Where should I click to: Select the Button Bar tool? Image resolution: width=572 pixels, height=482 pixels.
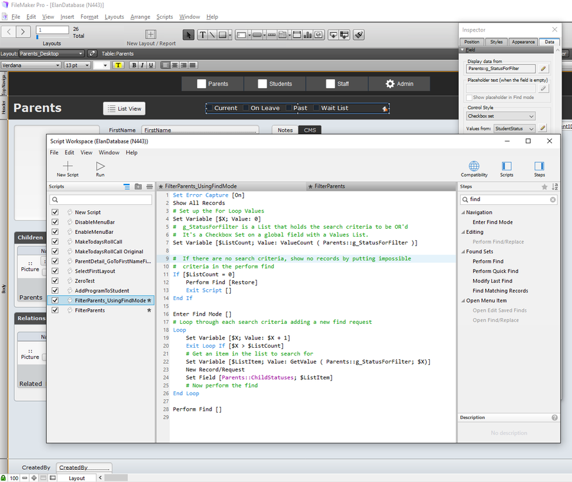tap(272, 35)
